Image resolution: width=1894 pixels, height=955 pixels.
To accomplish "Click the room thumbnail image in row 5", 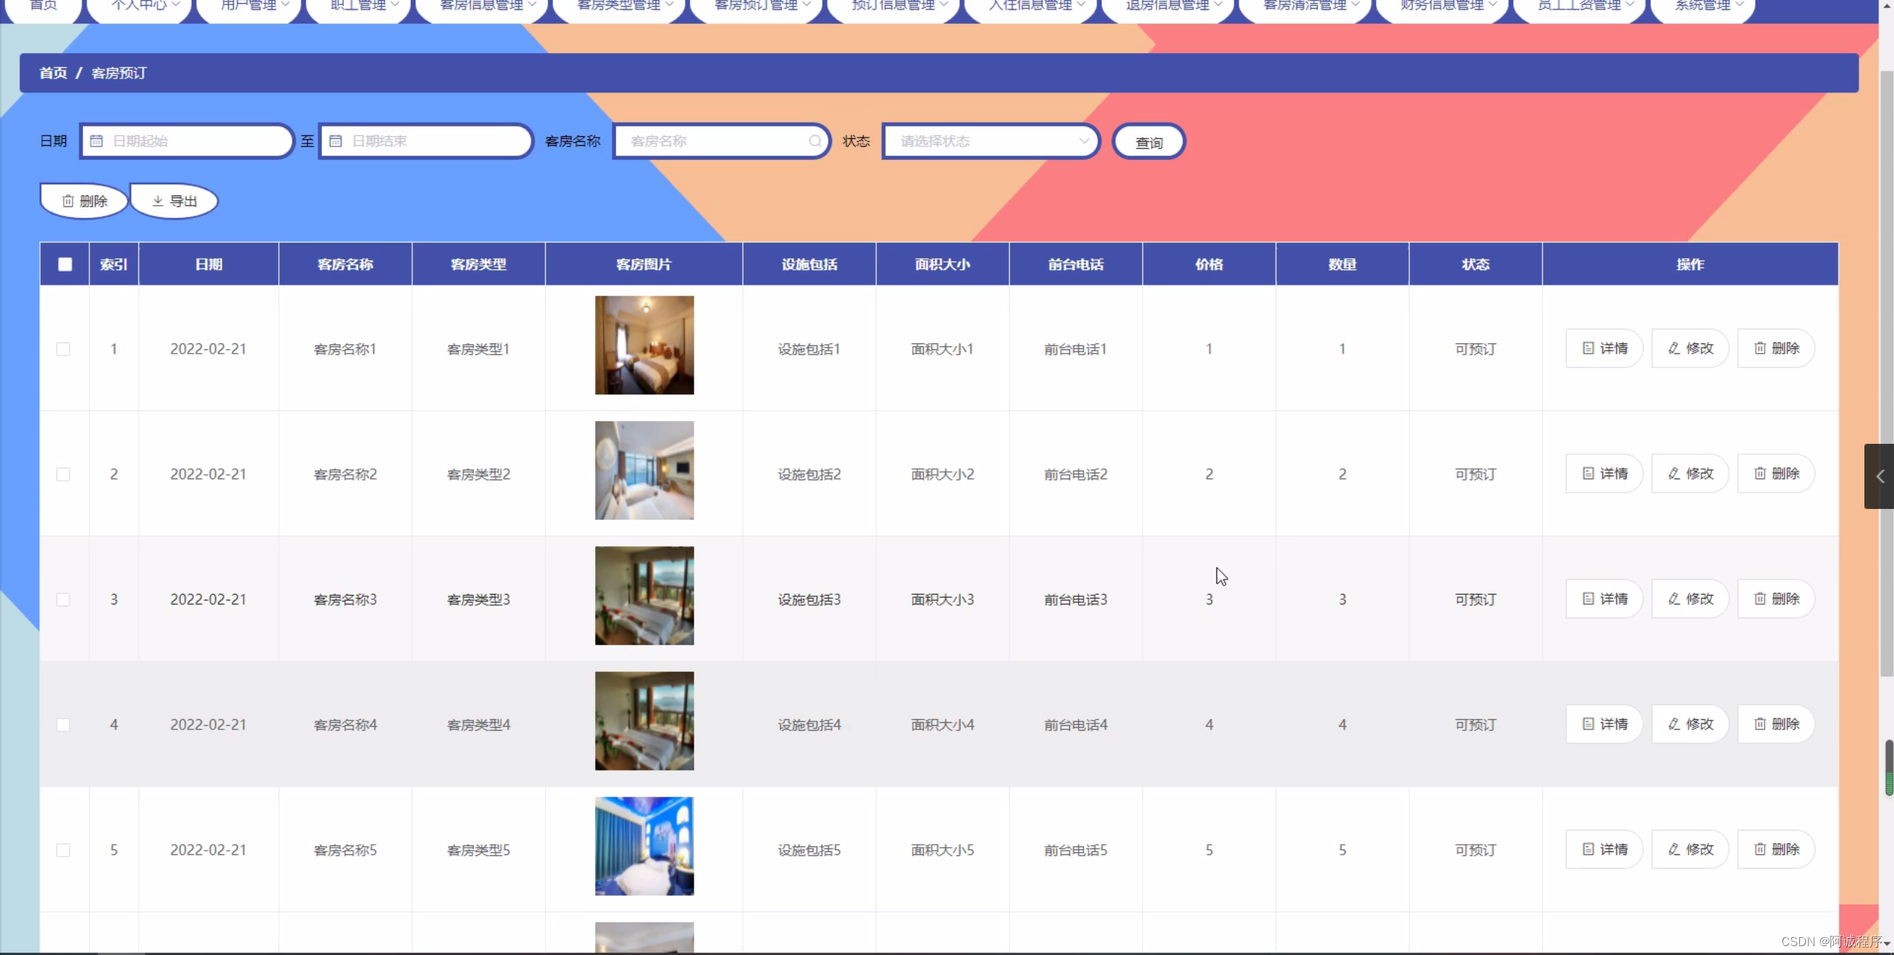I will pos(644,846).
